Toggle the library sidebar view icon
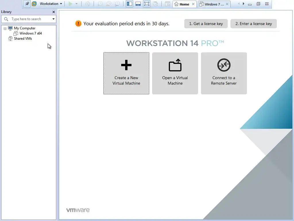Screen dimensions: 294x221 [x=129, y=4]
